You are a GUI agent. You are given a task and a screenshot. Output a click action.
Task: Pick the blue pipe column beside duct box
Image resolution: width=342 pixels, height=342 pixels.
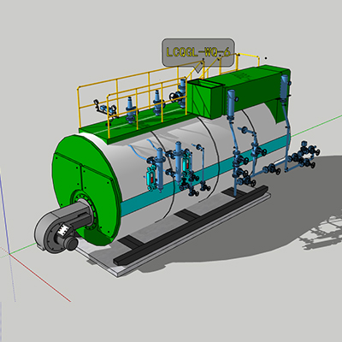click(x=231, y=104)
